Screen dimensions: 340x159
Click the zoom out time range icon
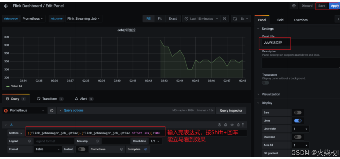[x=225, y=19]
